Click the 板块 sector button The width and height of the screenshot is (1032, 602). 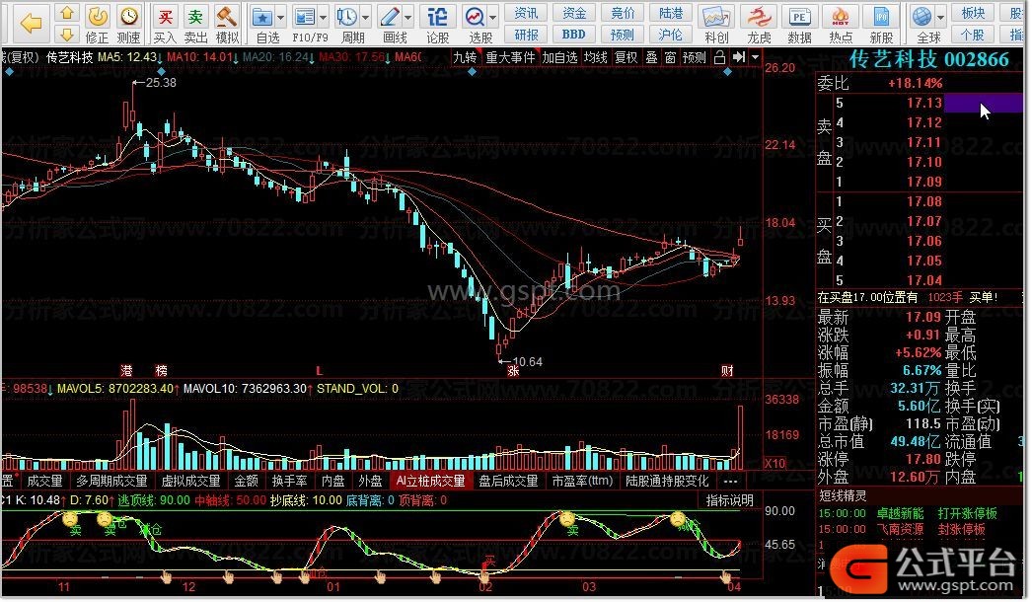973,13
